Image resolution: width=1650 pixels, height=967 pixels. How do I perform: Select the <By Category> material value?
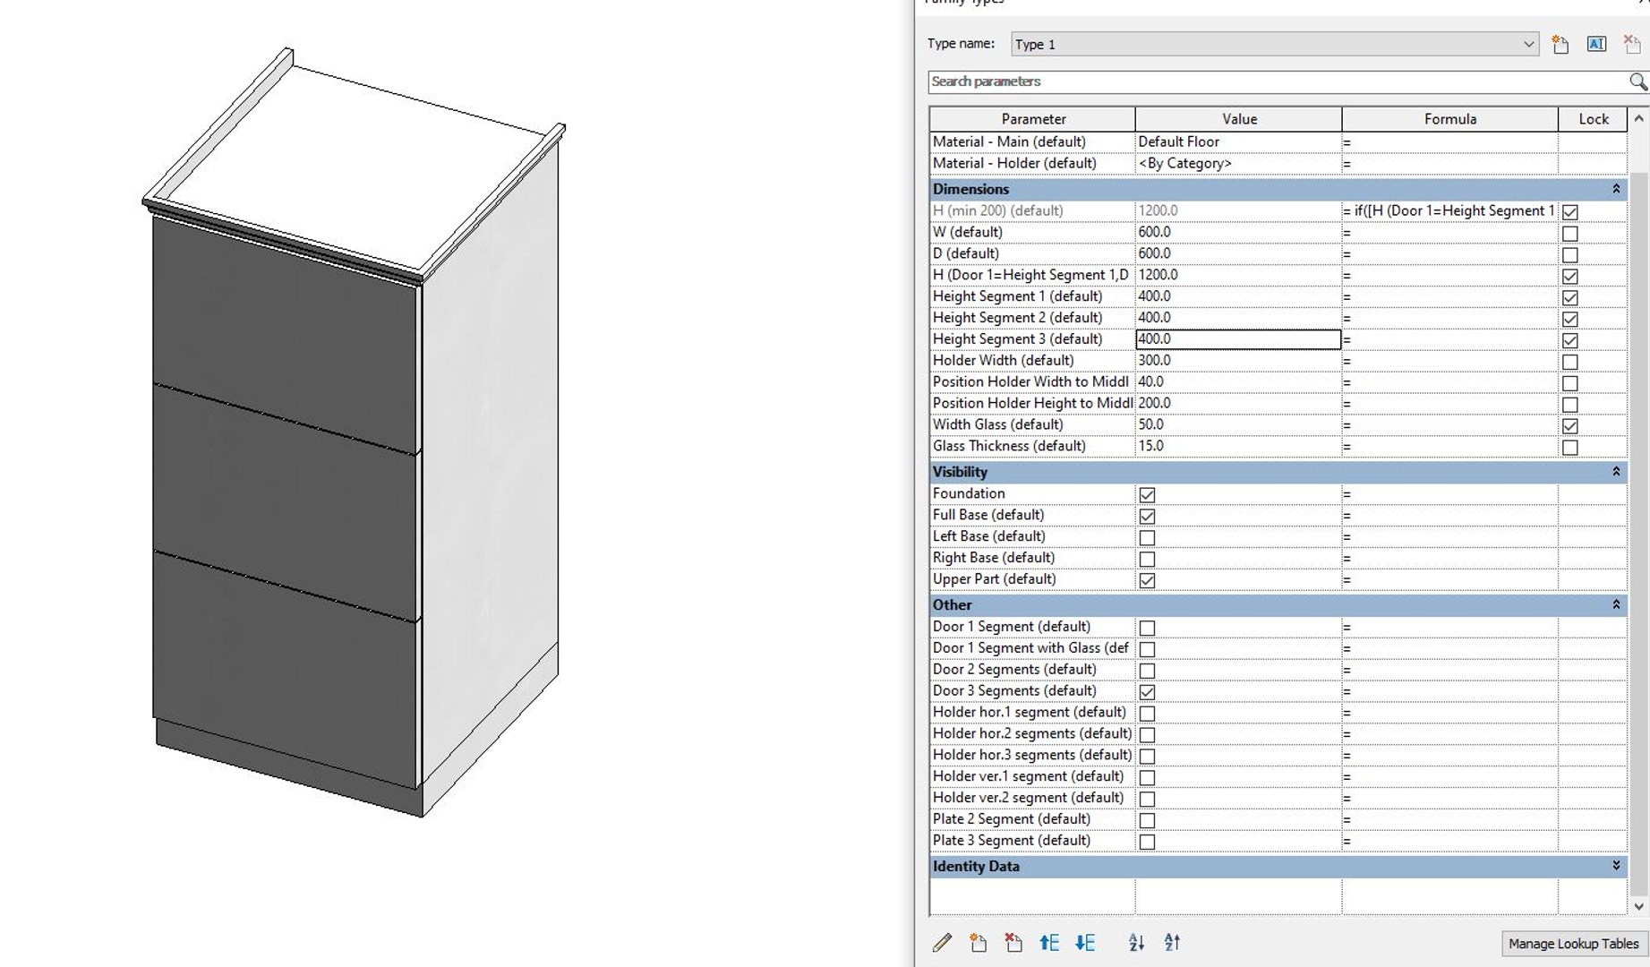pos(1238,163)
